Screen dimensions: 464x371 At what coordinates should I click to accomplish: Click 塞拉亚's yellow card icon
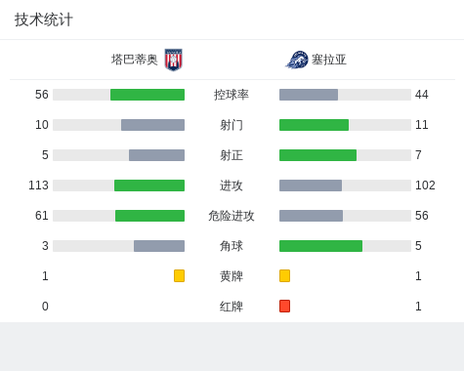point(284,275)
